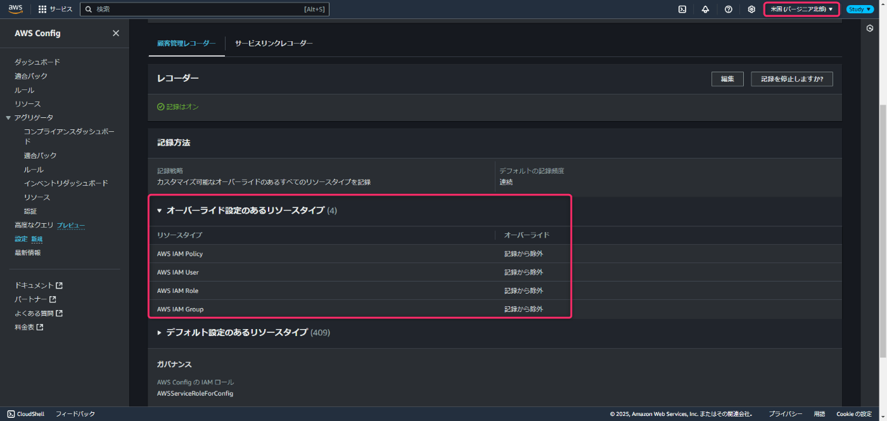Open the region selector 米国 (バージニア北部)
The width and height of the screenshot is (887, 421).
pos(801,10)
